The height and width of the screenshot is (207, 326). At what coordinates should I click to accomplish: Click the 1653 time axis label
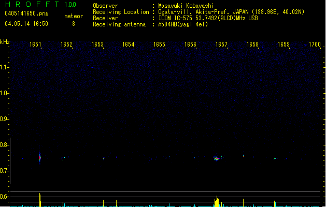[x=97, y=45]
